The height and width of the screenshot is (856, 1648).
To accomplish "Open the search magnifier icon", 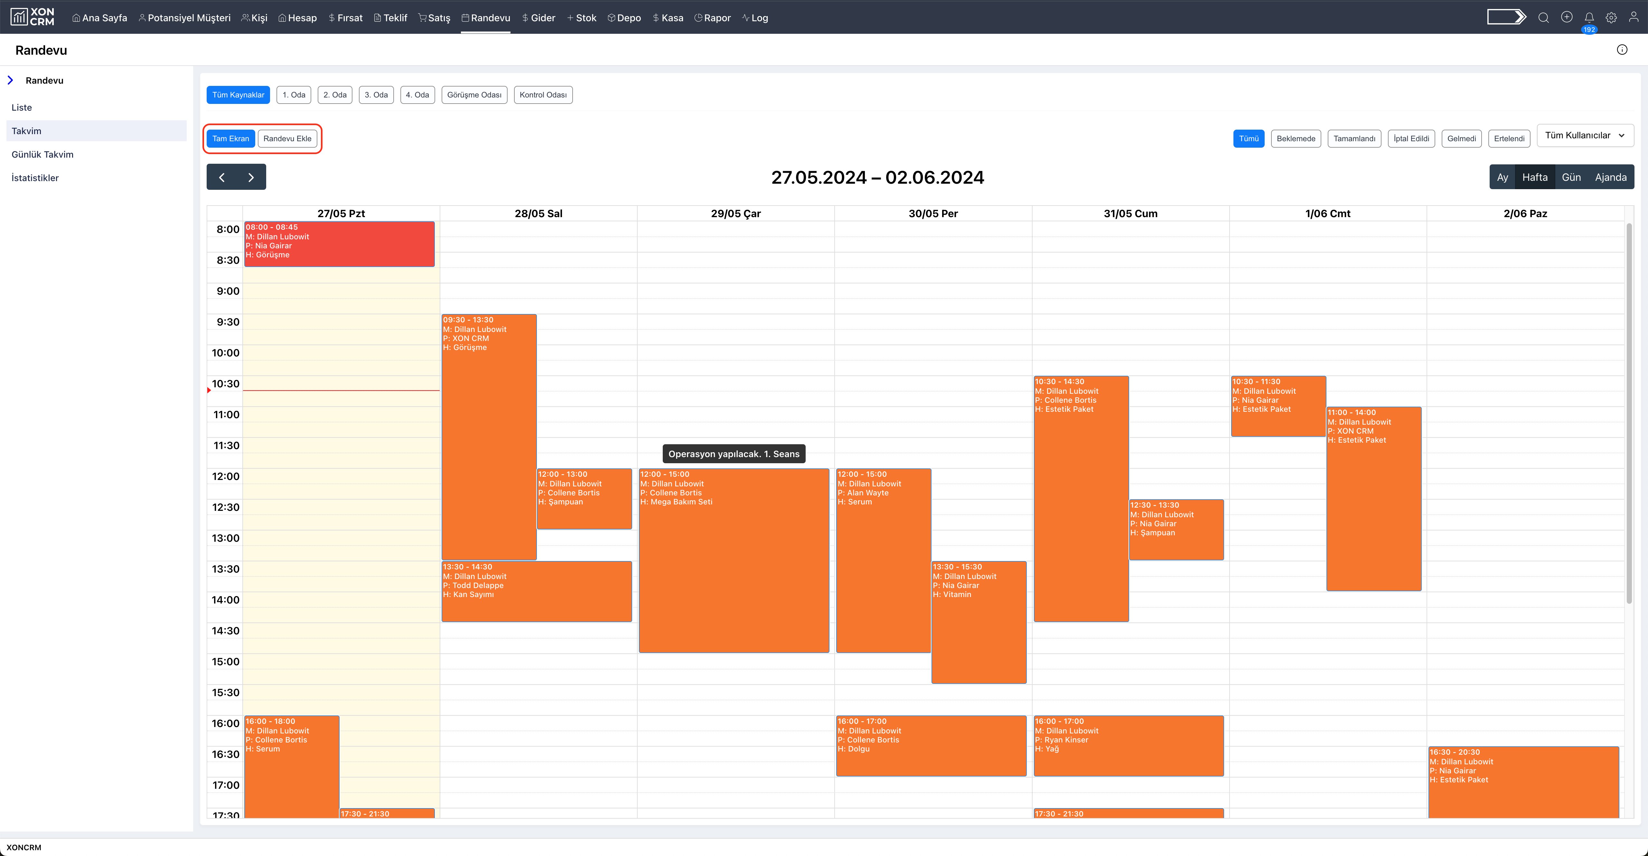I will click(1543, 17).
